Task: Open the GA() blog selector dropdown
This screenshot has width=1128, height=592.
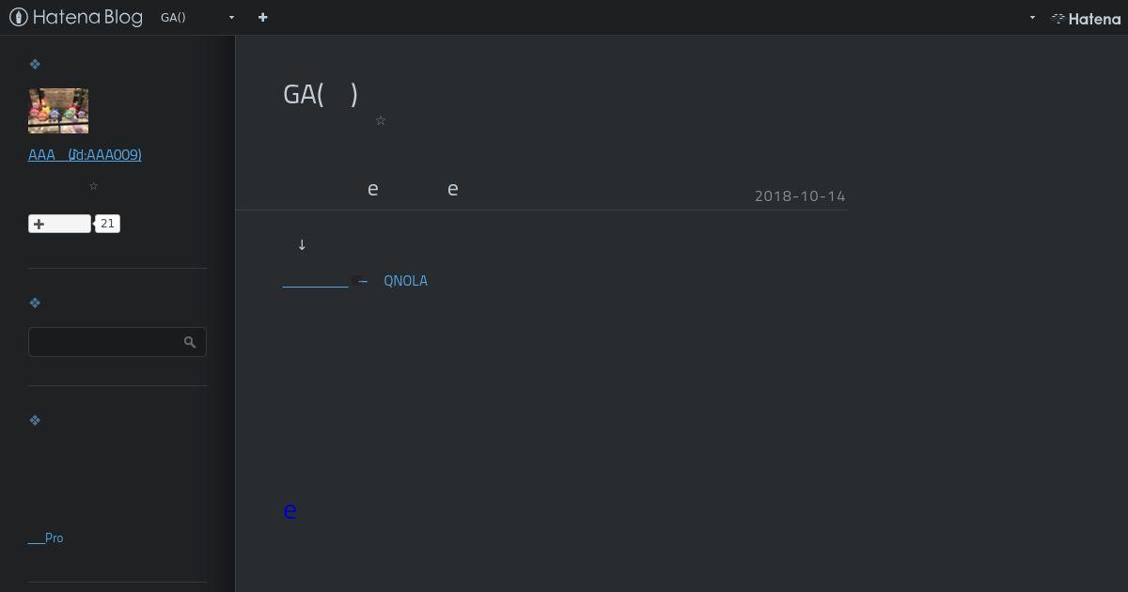Action: [x=197, y=17]
